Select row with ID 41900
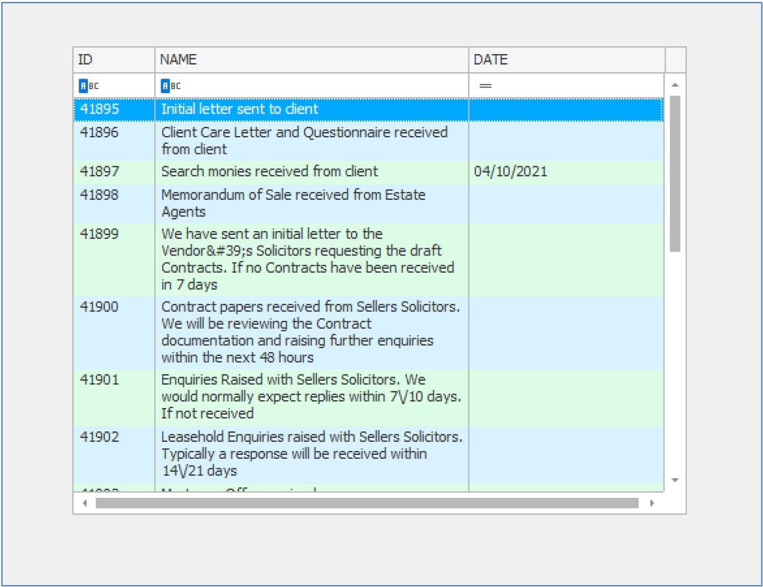Screen dimensions: 763x587 (x=99, y=306)
